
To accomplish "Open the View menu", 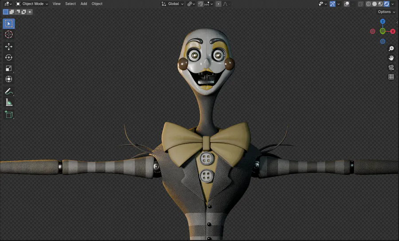I will tap(56, 4).
